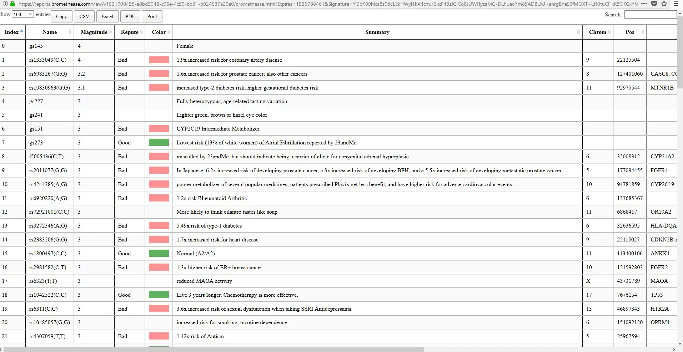This screenshot has height=352, width=683.
Task: Select i5005436(C;T) name cell
Action: point(50,157)
